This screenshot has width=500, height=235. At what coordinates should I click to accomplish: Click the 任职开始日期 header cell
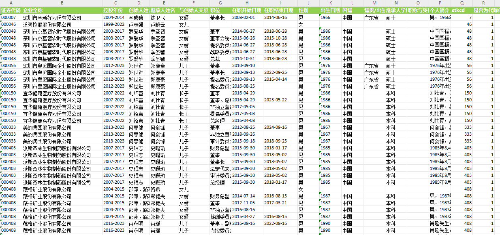pyautogui.click(x=247, y=10)
